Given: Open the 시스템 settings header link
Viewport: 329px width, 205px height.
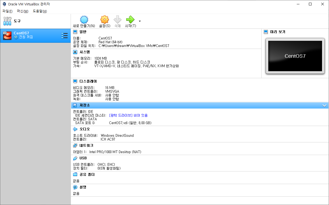Looking at the screenshot, I should (x=85, y=52).
